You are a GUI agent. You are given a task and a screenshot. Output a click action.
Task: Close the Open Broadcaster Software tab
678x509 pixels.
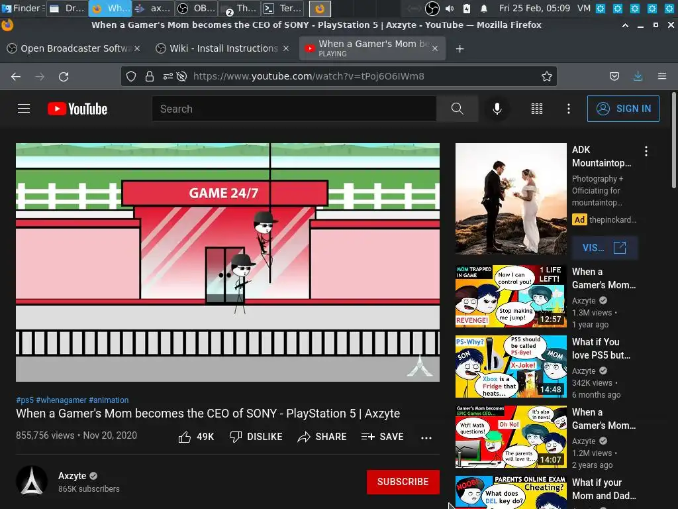pyautogui.click(x=137, y=48)
